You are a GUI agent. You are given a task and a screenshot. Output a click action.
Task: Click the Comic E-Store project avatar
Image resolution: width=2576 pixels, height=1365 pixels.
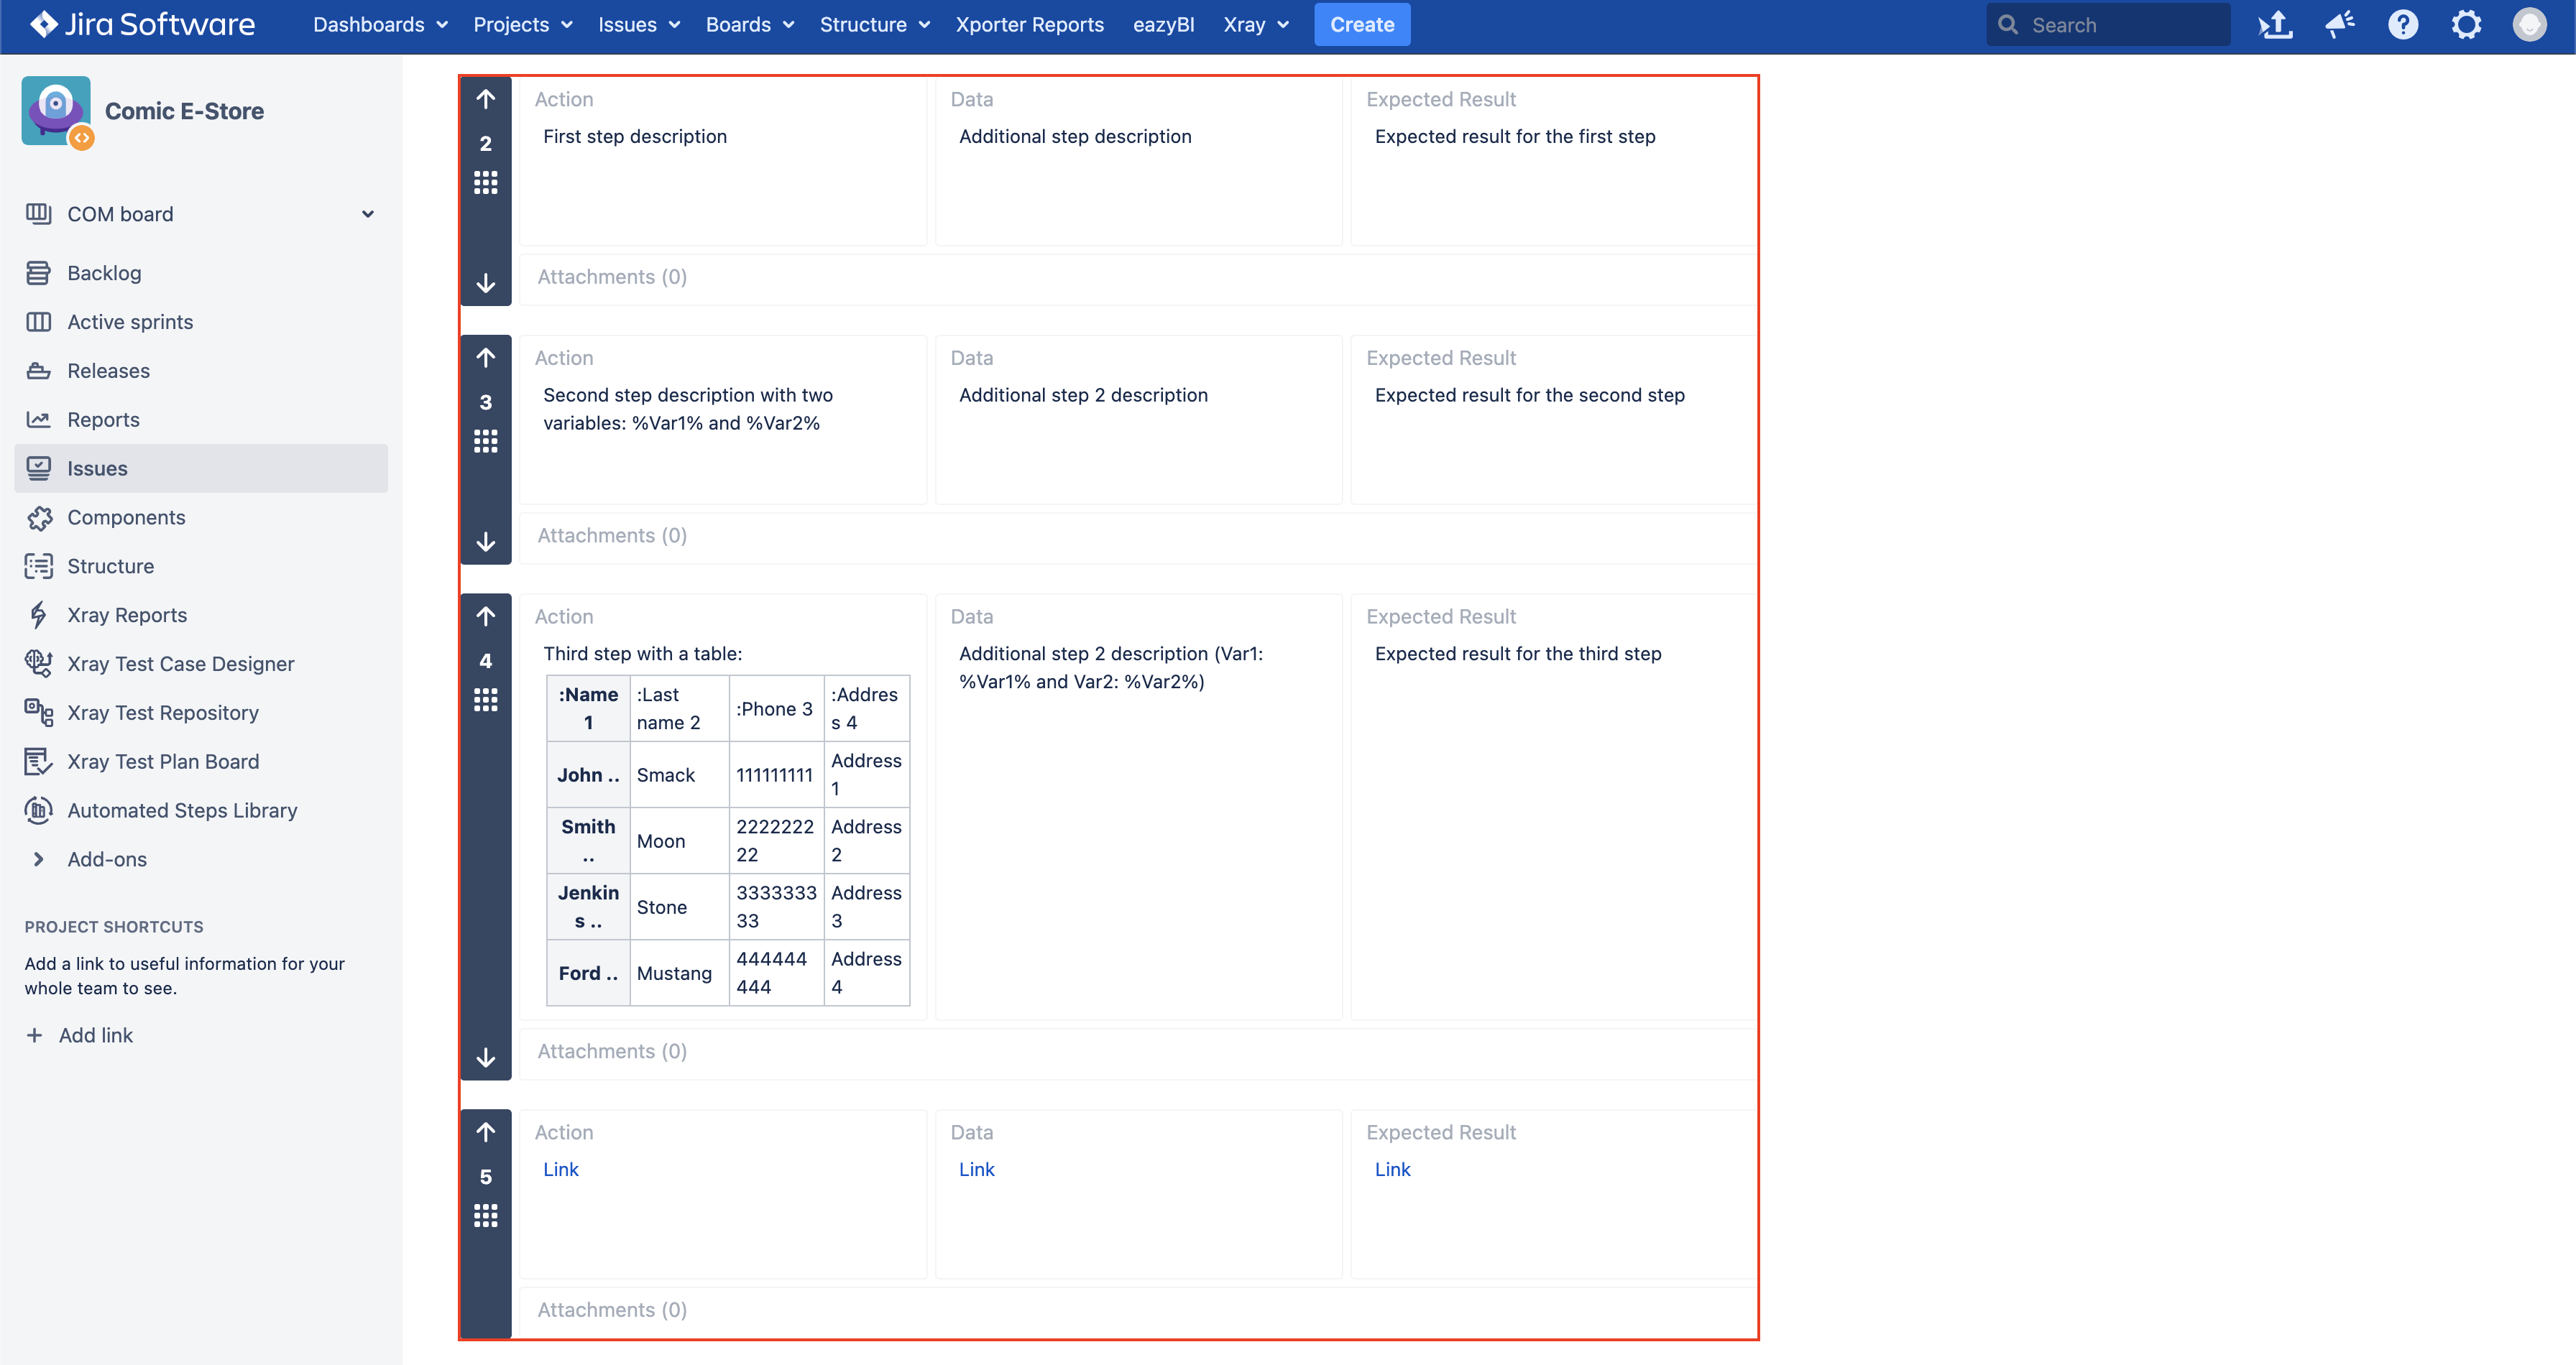click(x=57, y=111)
